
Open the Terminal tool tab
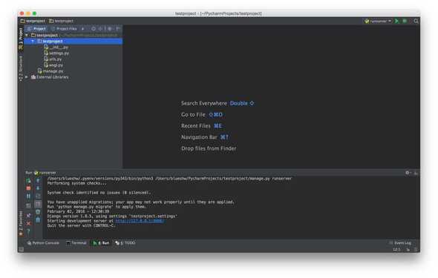[x=76, y=243]
